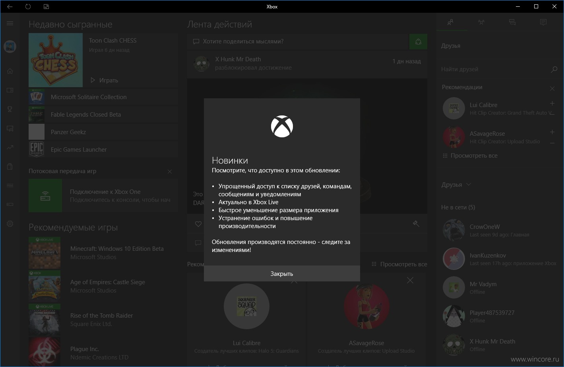Viewport: 564px width, 367px height.
Task: Switch to the Messages tab icon
Action: pos(512,22)
